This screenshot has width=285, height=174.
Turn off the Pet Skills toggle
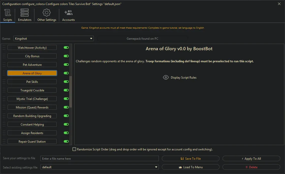(66, 82)
